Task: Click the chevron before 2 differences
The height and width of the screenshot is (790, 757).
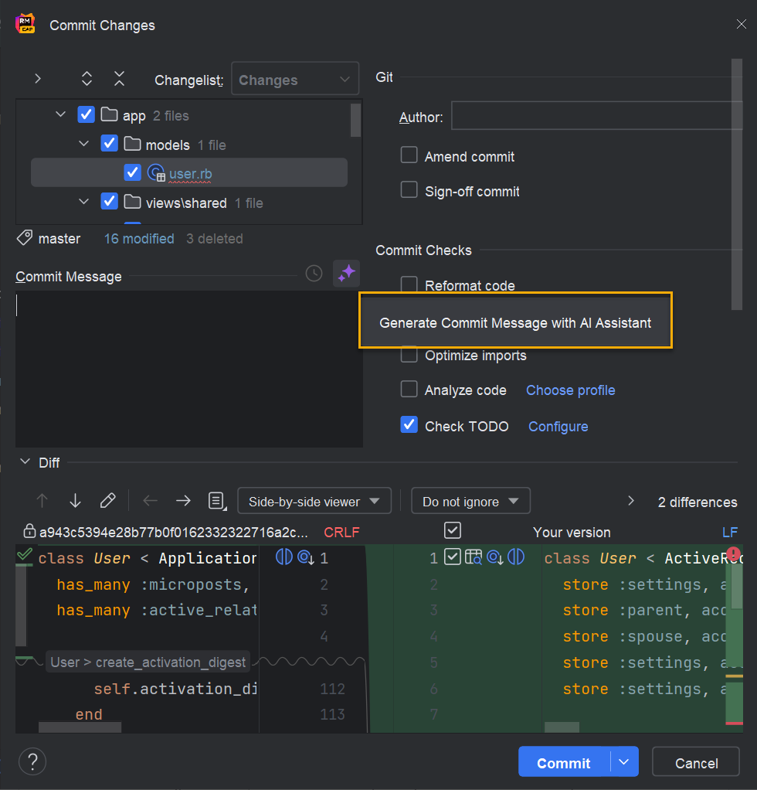Action: [x=630, y=501]
